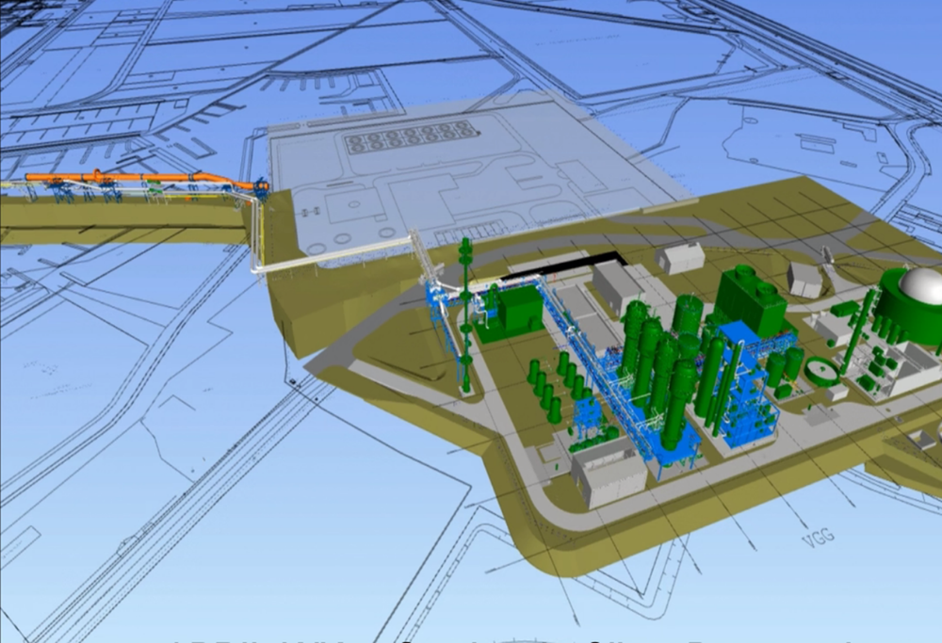Image resolution: width=942 pixels, height=643 pixels.
Task: Select the tall green flare stack
Action: [466, 313]
